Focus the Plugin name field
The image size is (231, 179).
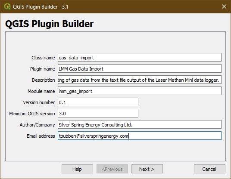[x=140, y=68]
